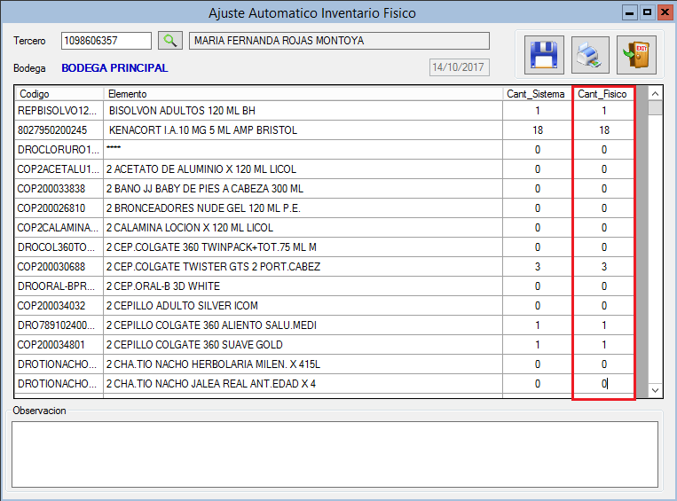Screen dimensions: 677x501
Task: Click the Codigo column header
Action: pos(59,93)
